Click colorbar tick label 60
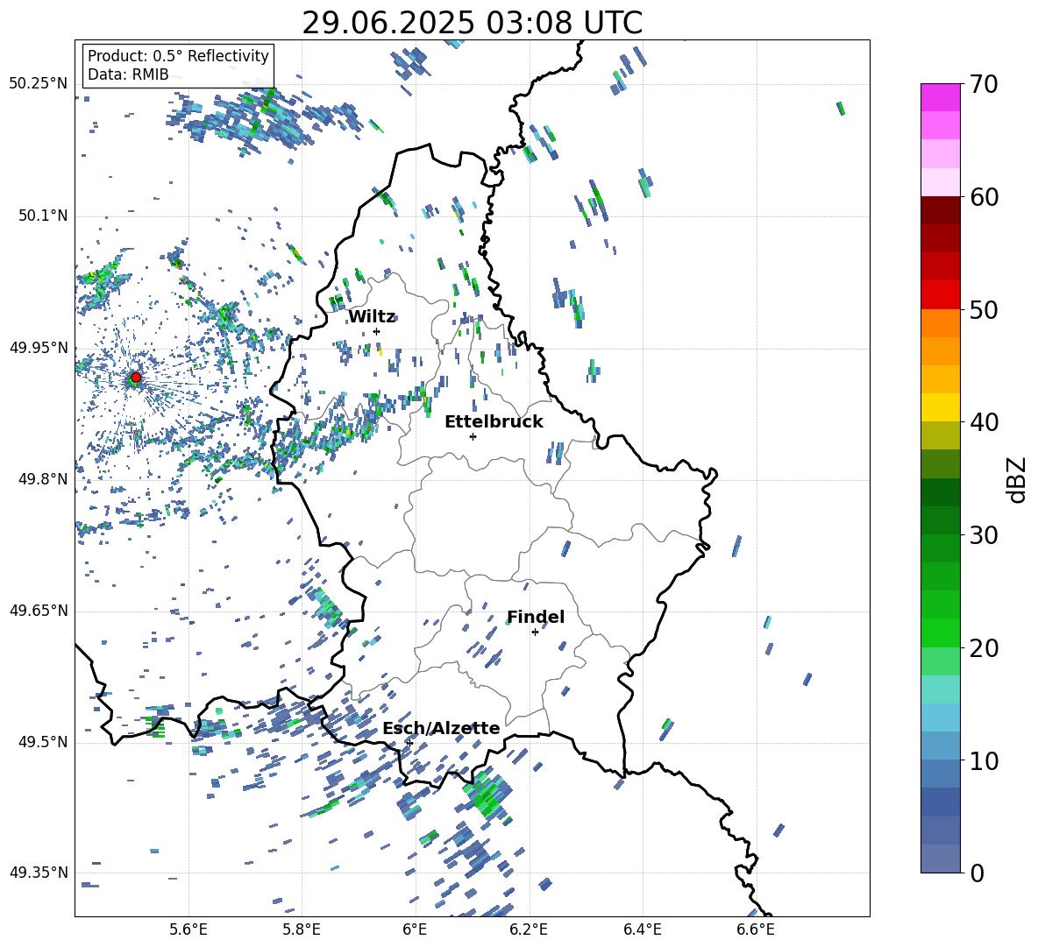 [984, 197]
